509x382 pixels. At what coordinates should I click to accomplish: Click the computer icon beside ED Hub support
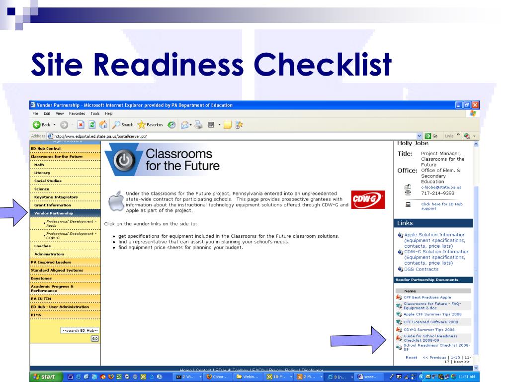(408, 204)
